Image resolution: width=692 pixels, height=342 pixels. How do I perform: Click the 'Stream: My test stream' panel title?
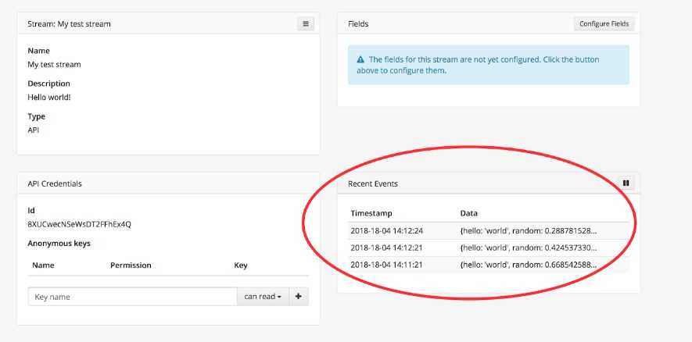(69, 24)
